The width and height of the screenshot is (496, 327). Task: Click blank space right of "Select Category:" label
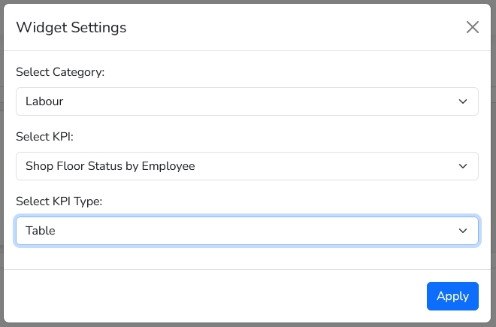coord(301,72)
